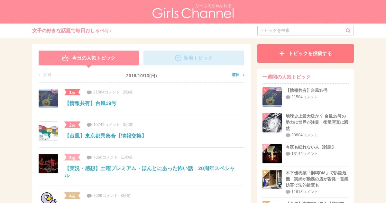Click rank 3 horror show thumbnail
This screenshot has width=386, height=203.
coord(48,164)
